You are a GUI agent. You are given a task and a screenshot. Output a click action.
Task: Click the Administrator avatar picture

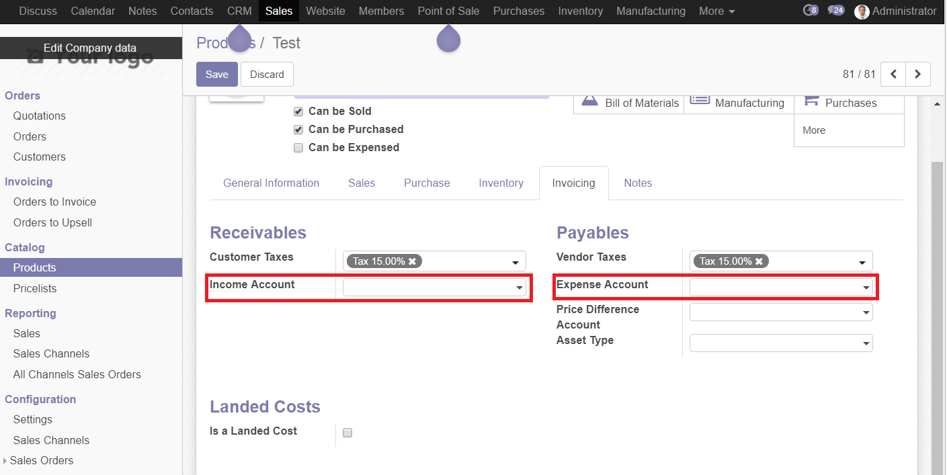point(862,11)
